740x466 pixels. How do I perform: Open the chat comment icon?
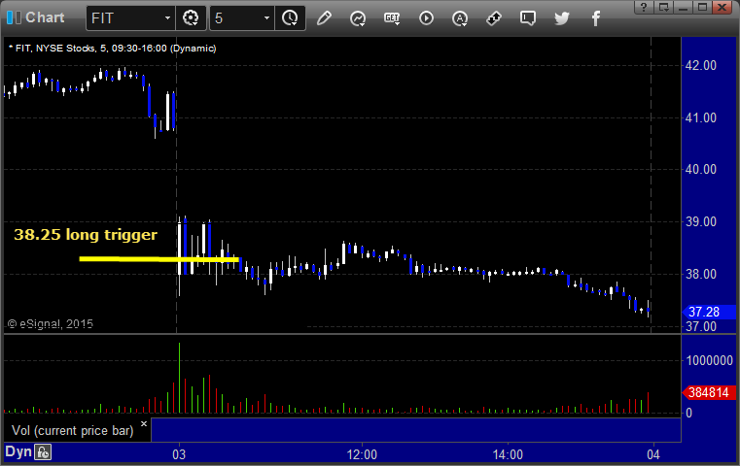point(528,18)
